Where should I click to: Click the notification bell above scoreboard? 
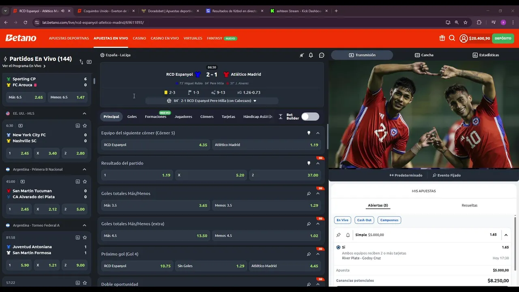[x=311, y=55]
